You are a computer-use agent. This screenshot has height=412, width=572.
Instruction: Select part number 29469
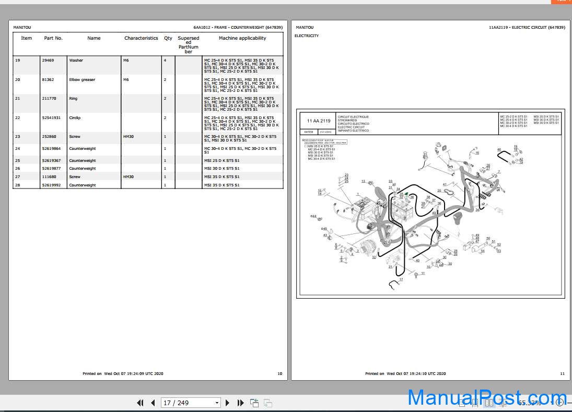tap(48, 61)
